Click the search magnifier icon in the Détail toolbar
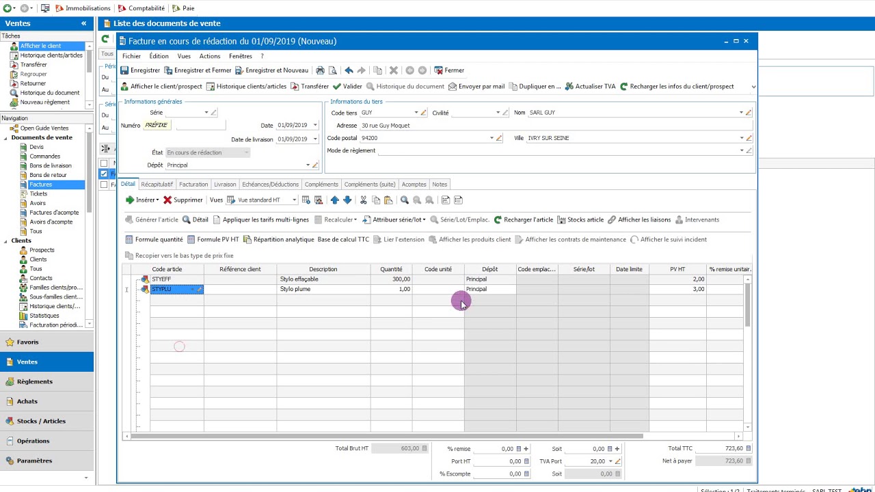 (x=405, y=200)
